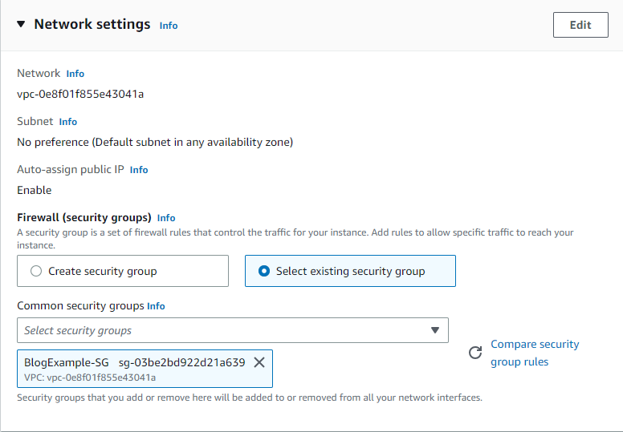623x432 pixels.
Task: Open Info link next to Network settings heading
Action: tap(169, 26)
